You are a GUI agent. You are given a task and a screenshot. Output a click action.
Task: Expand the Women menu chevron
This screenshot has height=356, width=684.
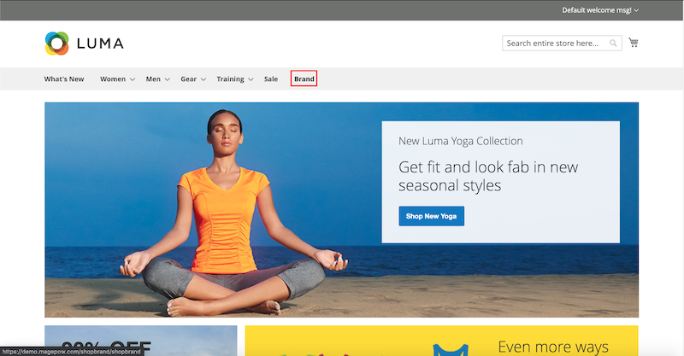(x=133, y=79)
